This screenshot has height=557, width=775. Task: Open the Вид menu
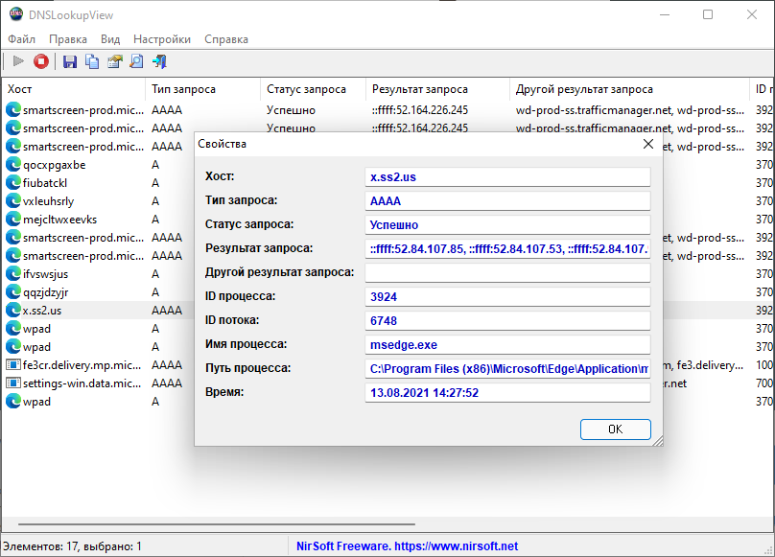pyautogui.click(x=110, y=39)
